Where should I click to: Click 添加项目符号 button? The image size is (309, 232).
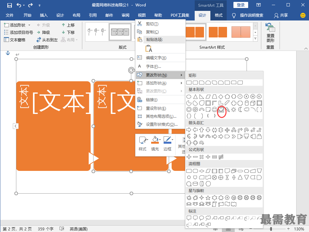tap(19, 32)
